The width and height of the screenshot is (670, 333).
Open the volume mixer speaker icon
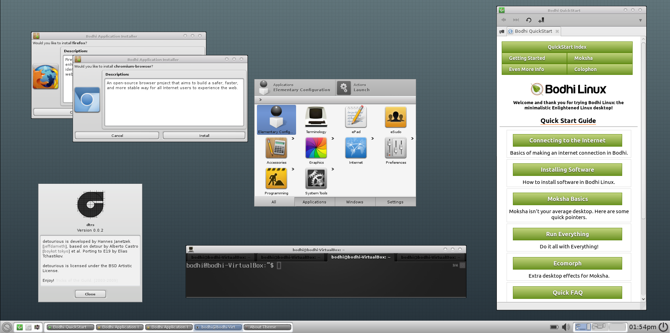(x=566, y=327)
